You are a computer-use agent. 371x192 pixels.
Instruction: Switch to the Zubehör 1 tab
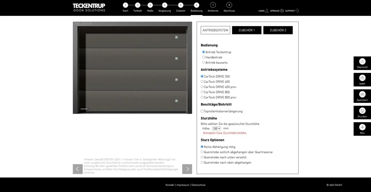246,30
